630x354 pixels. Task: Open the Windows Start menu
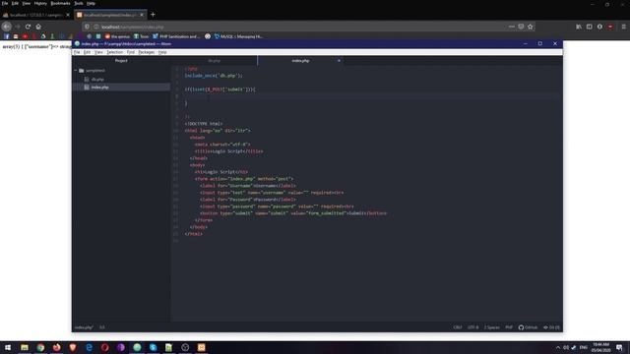point(8,347)
